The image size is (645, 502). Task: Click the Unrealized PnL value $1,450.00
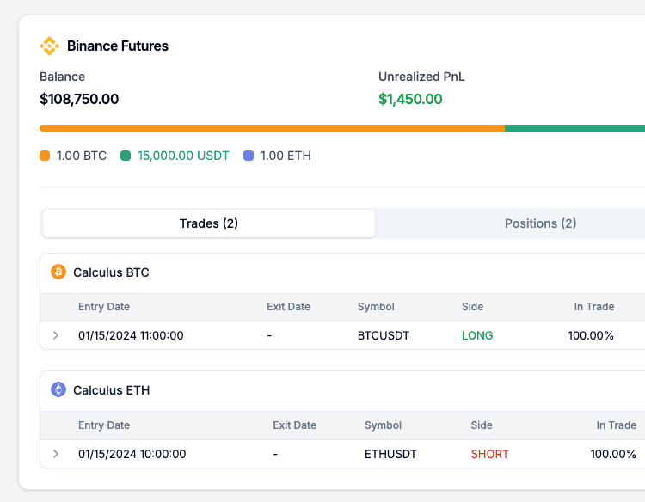tap(410, 99)
